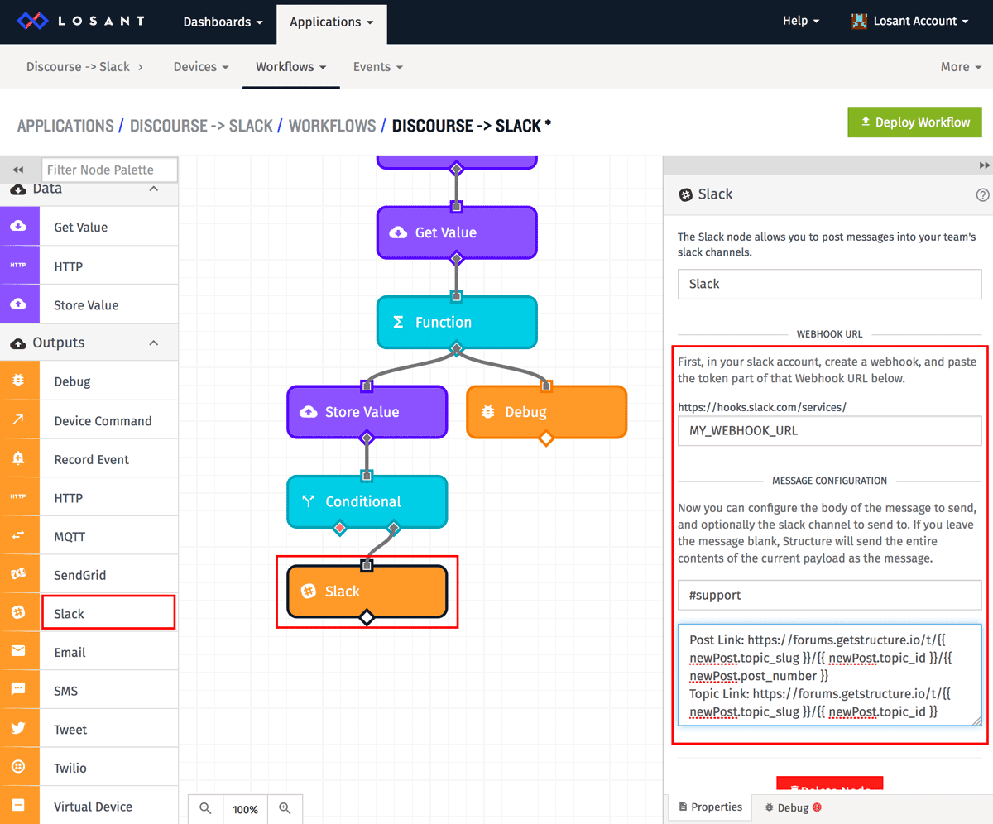Viewport: 993px width, 824px height.
Task: Select the SMS speech bubble icon in palette
Action: coord(18,690)
